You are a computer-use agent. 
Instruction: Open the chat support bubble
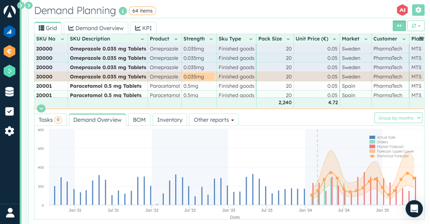pos(414,208)
